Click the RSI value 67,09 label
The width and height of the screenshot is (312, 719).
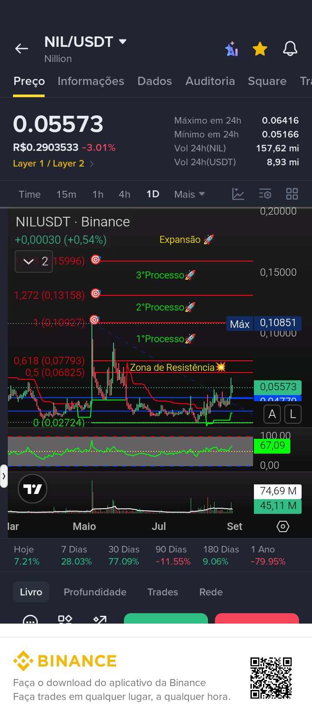(272, 445)
